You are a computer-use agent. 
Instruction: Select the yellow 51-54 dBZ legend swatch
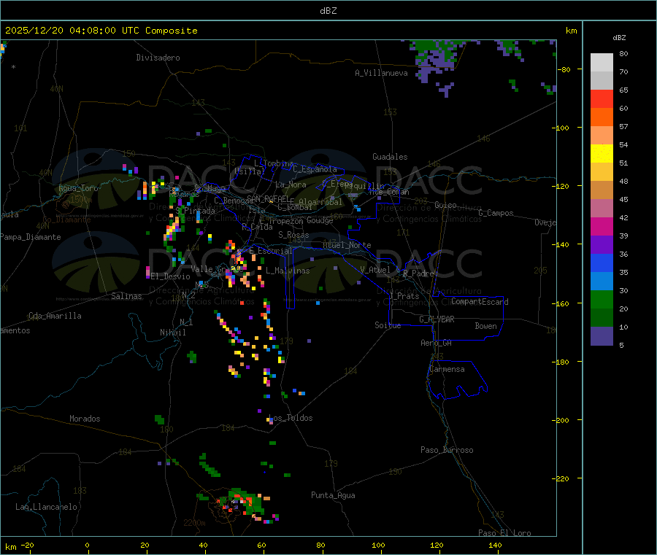point(602,154)
